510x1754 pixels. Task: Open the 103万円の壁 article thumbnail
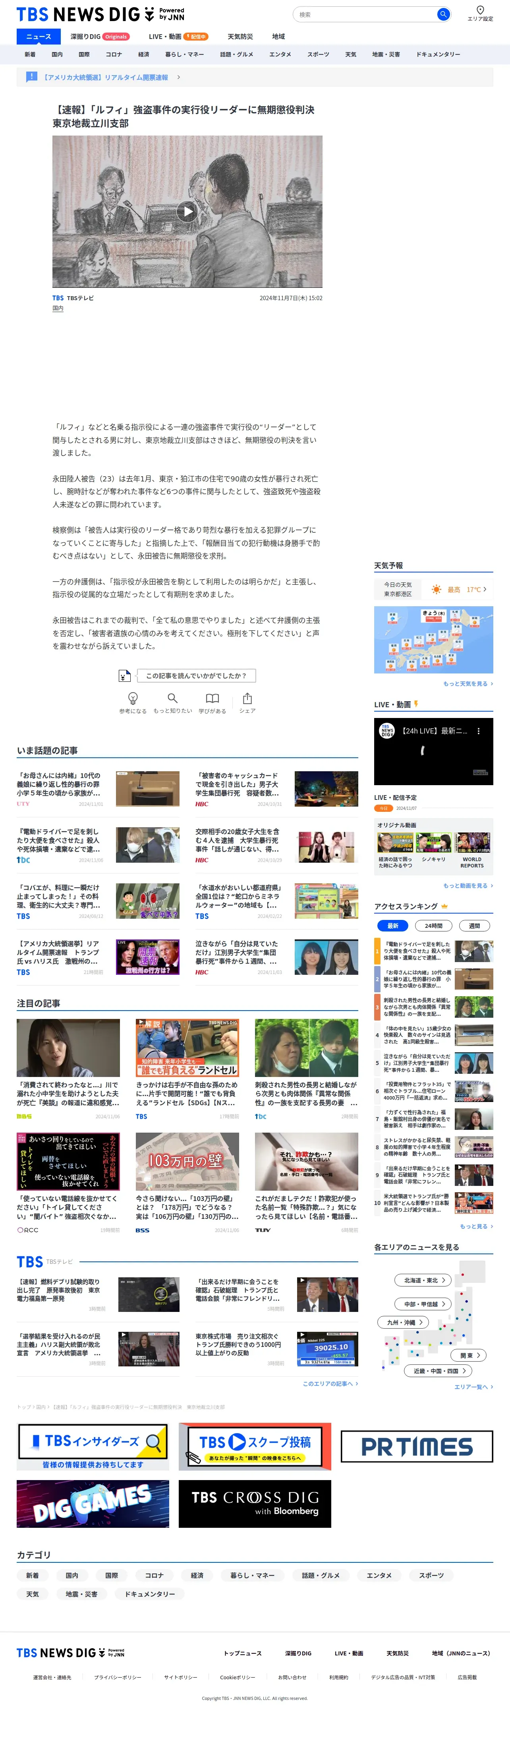click(187, 1161)
